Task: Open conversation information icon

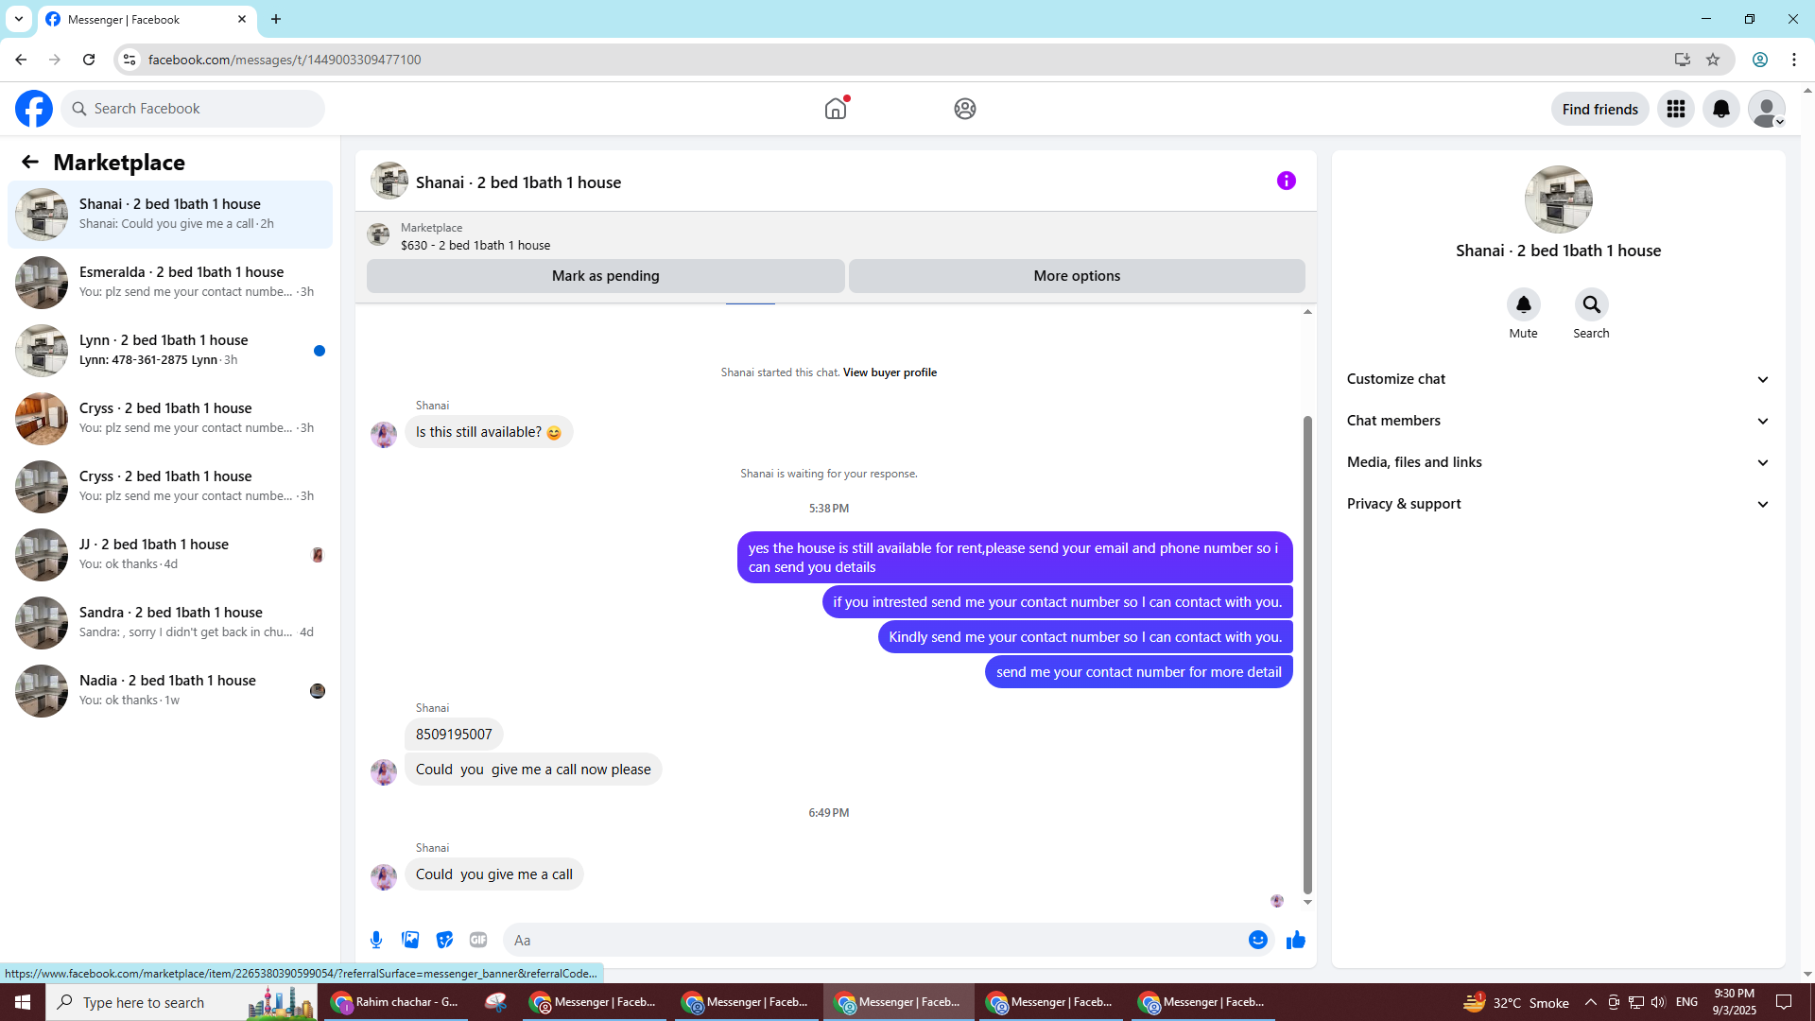Action: pos(1287,181)
